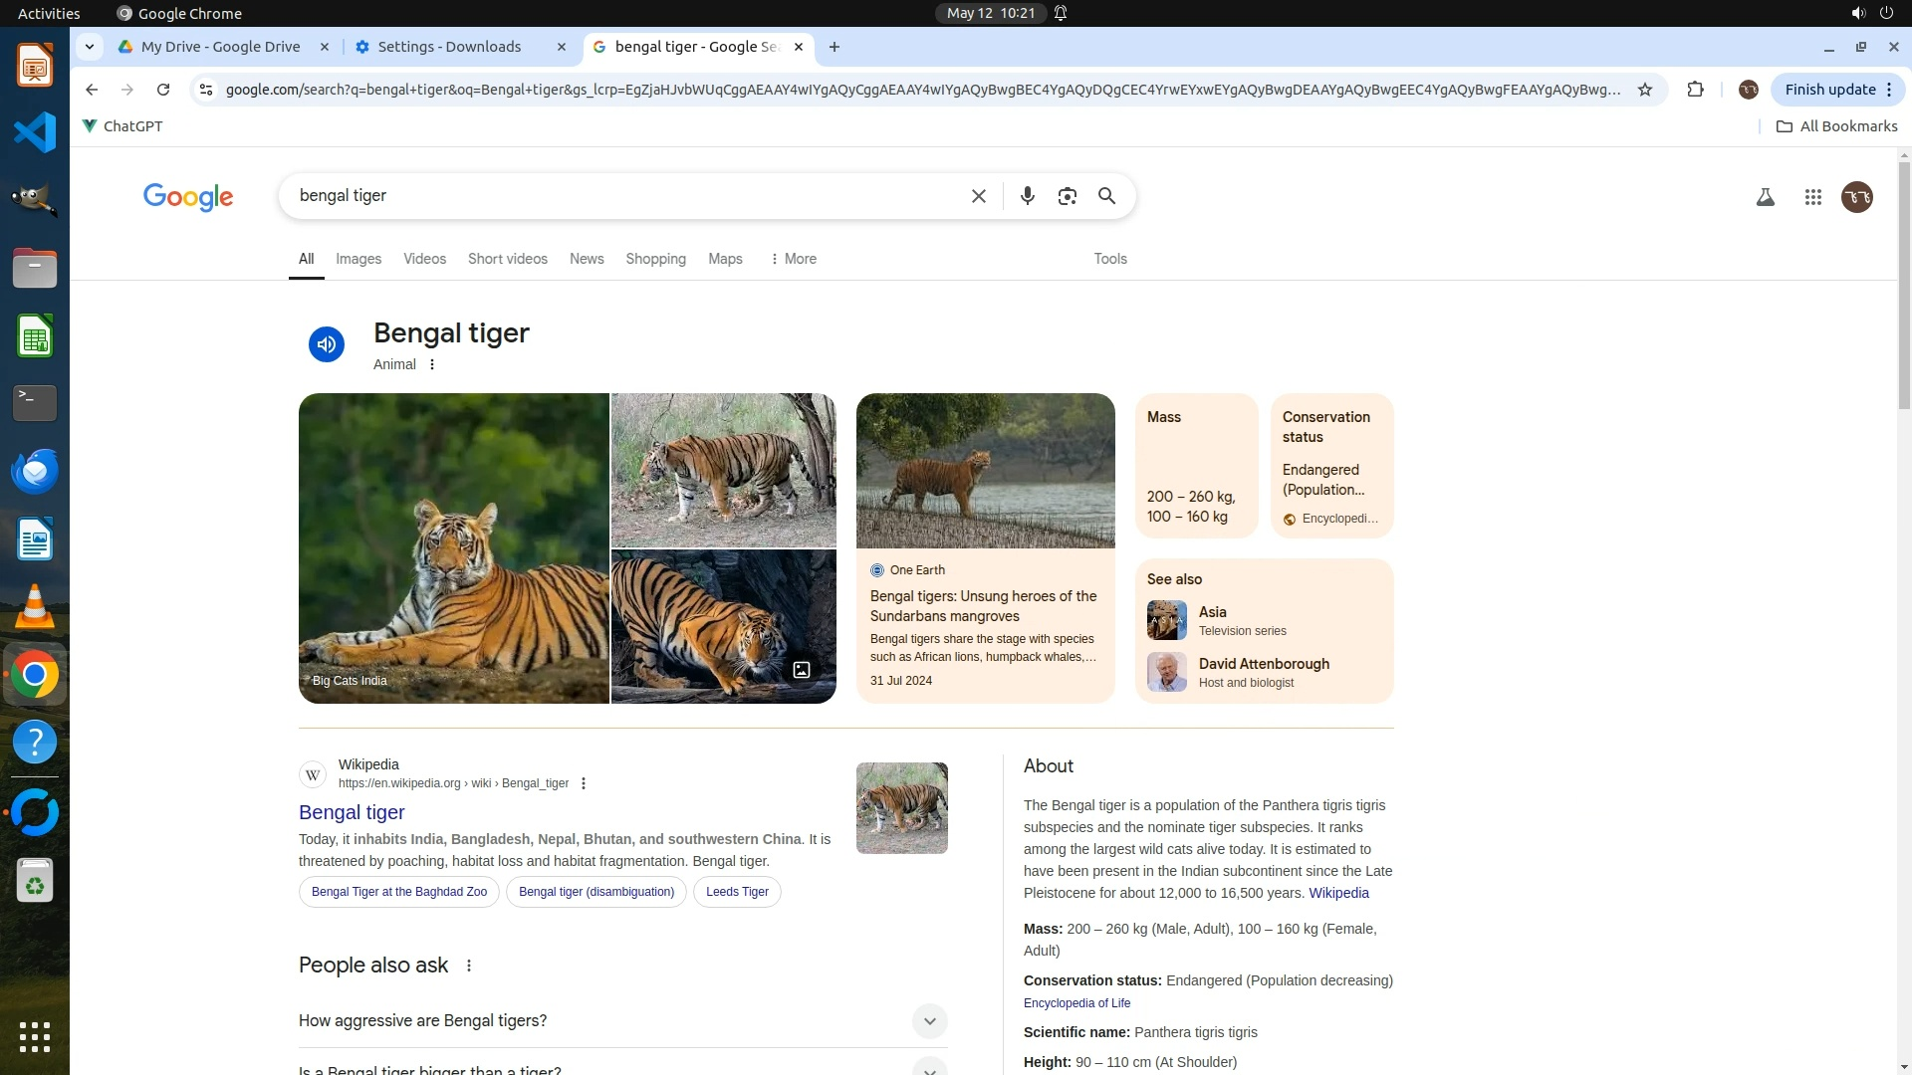Open Google Lens image search
Image resolution: width=1912 pixels, height=1075 pixels.
coord(1067,196)
